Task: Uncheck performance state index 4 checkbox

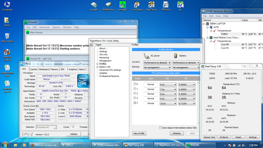Action: pyautogui.click(x=135, y=103)
